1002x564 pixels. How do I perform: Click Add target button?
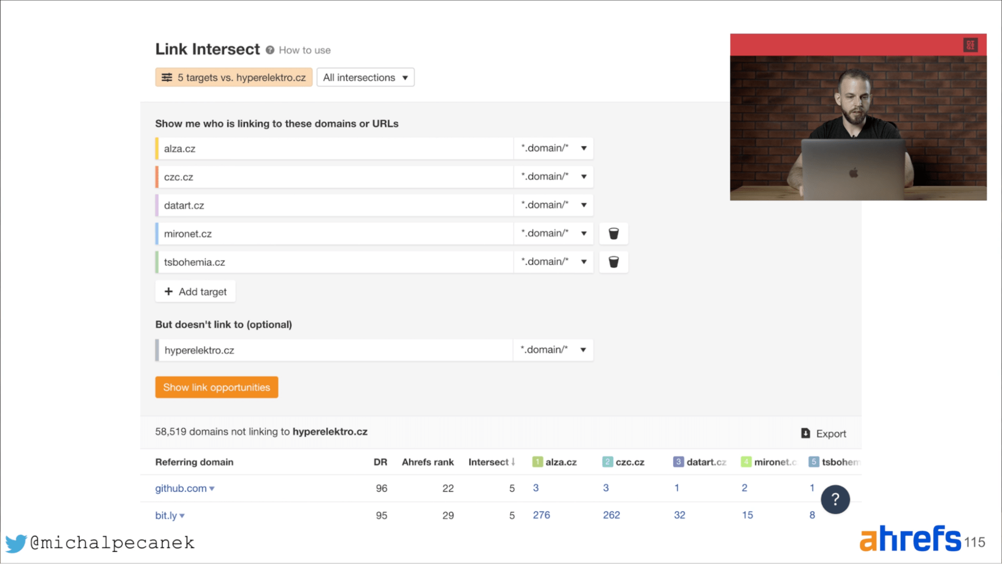coord(195,291)
